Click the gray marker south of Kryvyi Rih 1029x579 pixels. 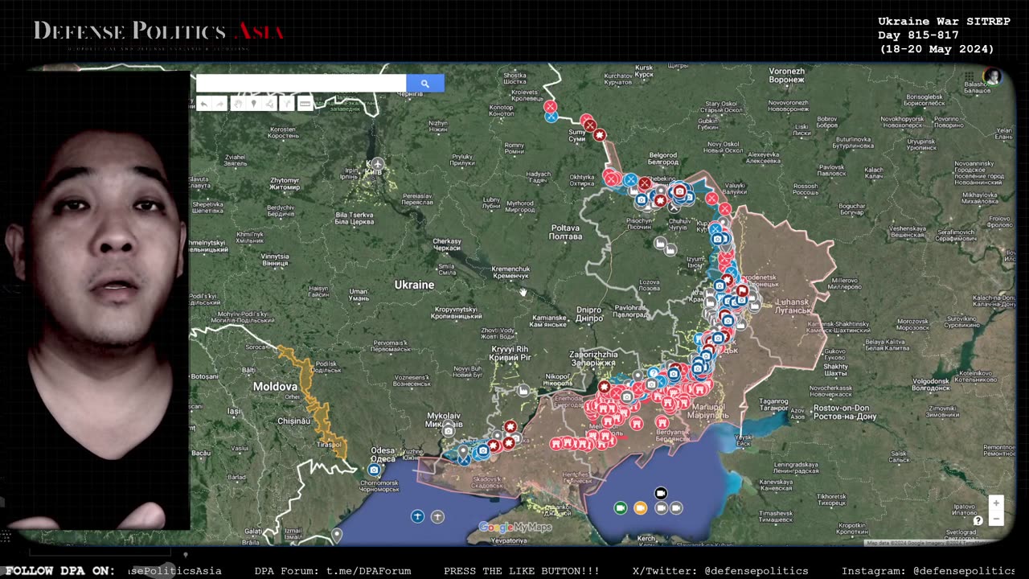click(523, 391)
